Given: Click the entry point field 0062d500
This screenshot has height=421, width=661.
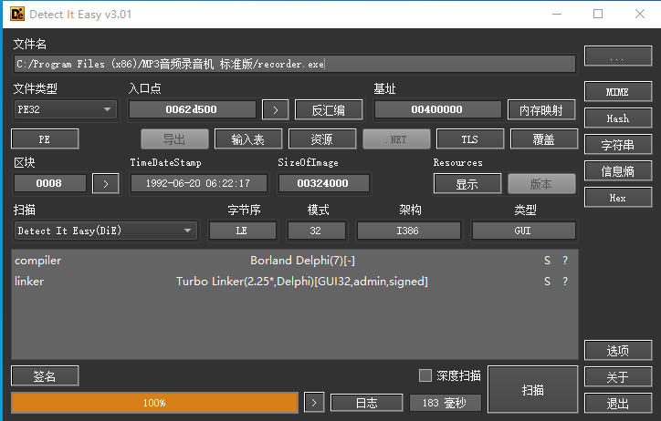Looking at the screenshot, I should pos(193,109).
